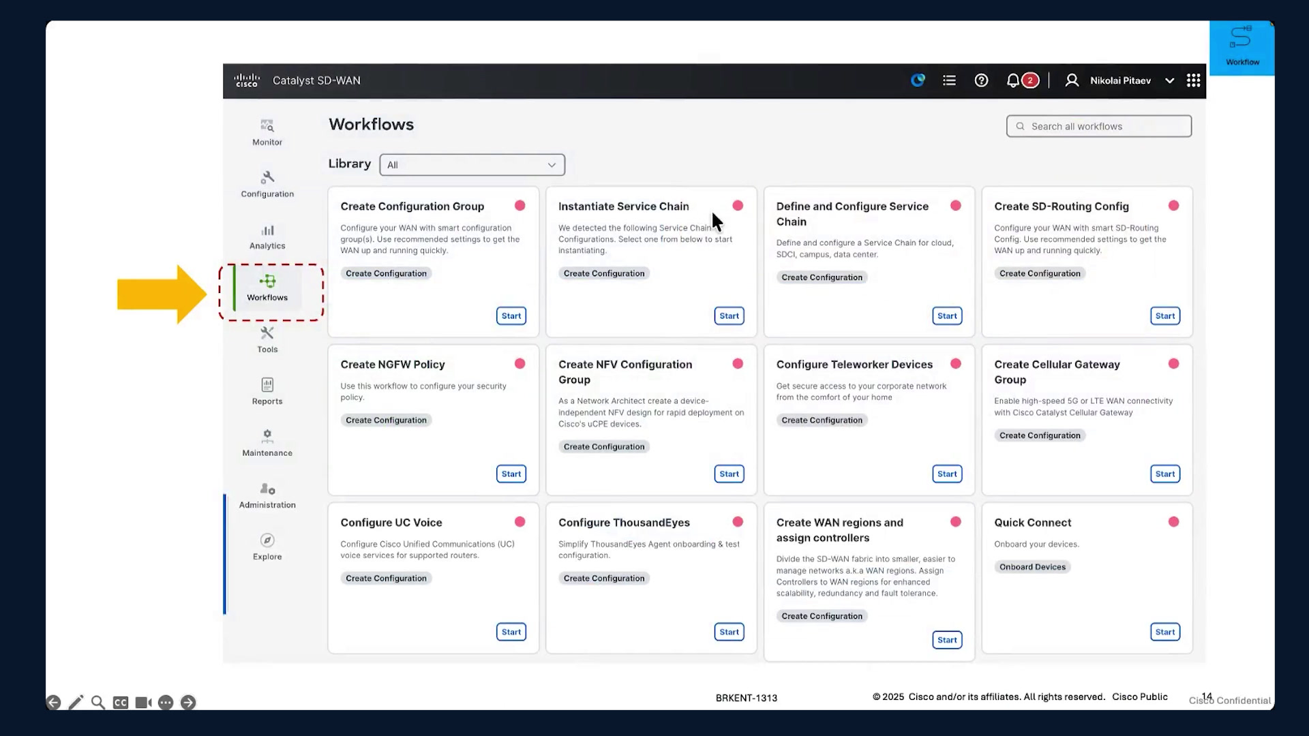Open the Analytics sidebar section
This screenshot has width=1309, height=736.
pos(267,236)
